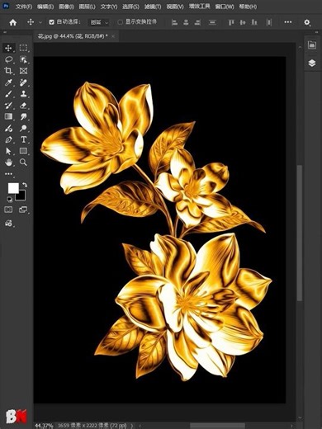Close the 花.jpg document tab
This screenshot has height=429, width=322.
[x=113, y=36]
